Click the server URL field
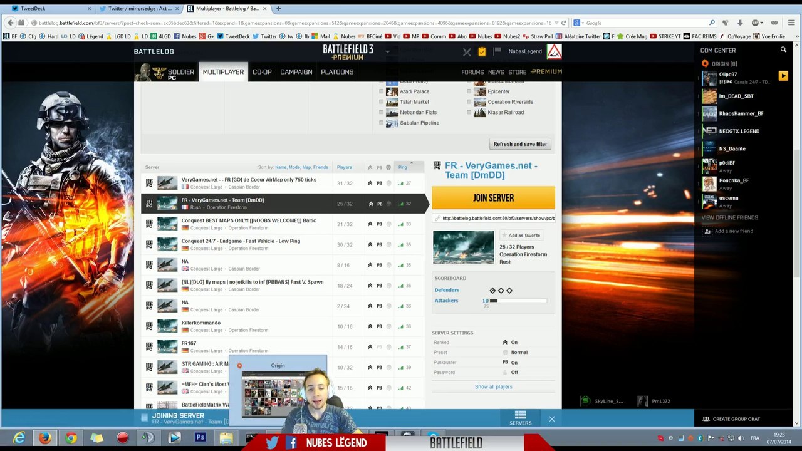 point(493,218)
